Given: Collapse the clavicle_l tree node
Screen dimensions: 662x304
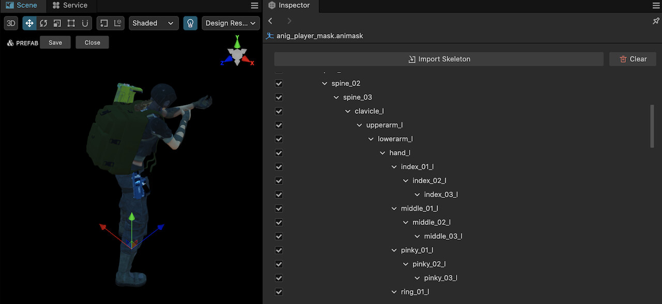Looking at the screenshot, I should pos(348,111).
